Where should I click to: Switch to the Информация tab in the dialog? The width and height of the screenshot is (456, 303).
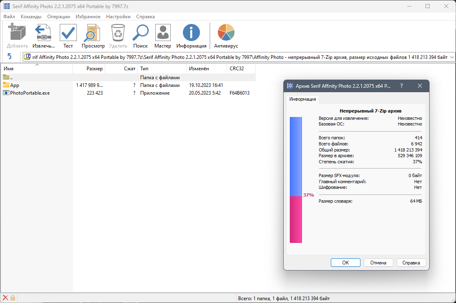tap(303, 99)
